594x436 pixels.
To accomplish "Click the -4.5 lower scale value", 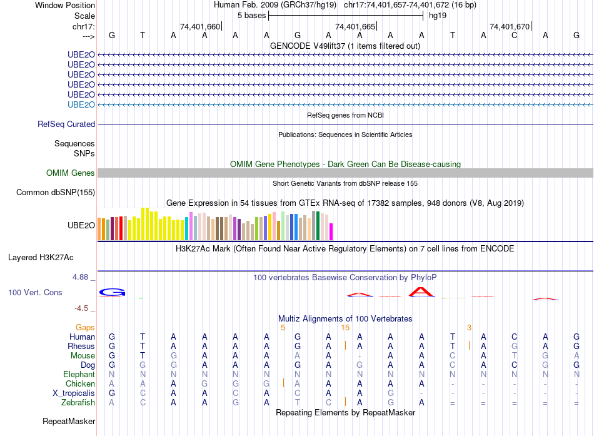I will [x=81, y=308].
